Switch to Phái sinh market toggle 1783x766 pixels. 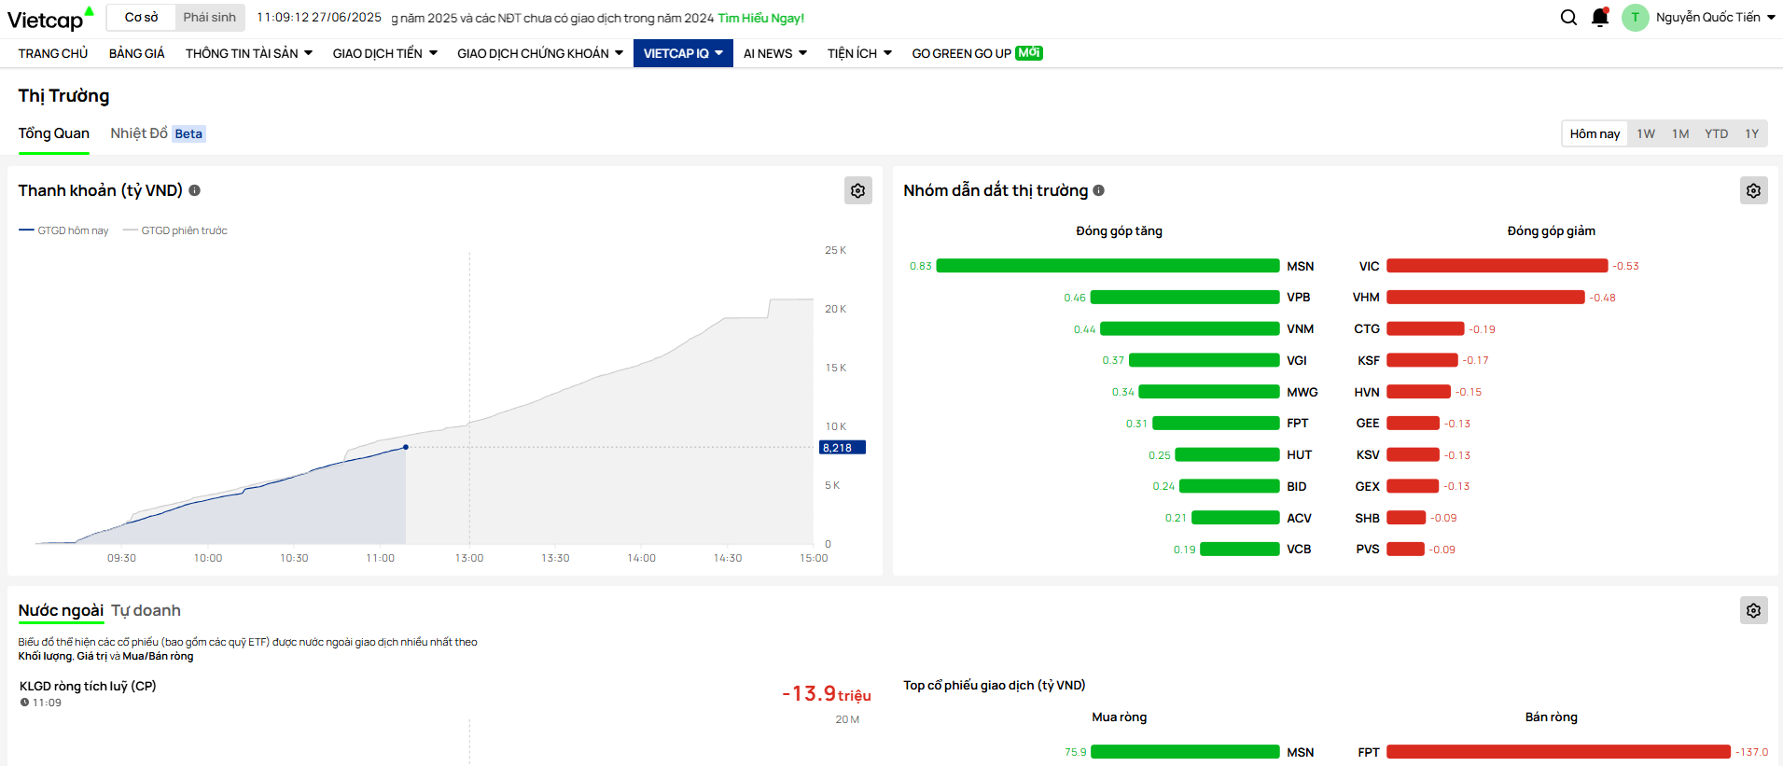[210, 17]
